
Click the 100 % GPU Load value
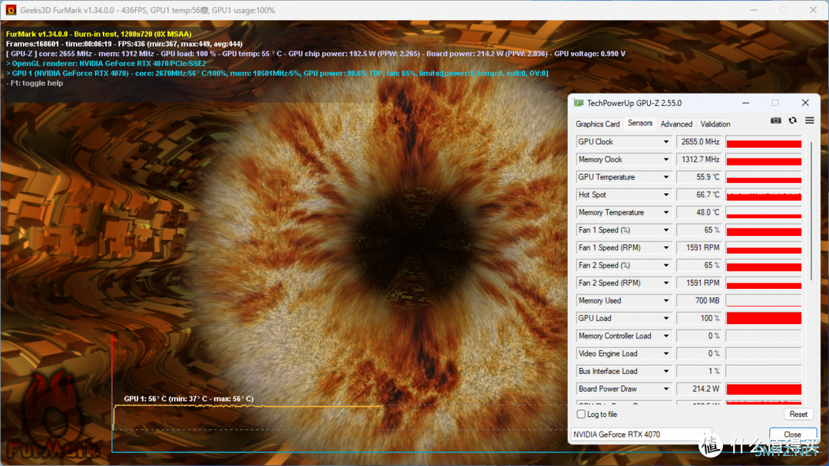(x=700, y=318)
